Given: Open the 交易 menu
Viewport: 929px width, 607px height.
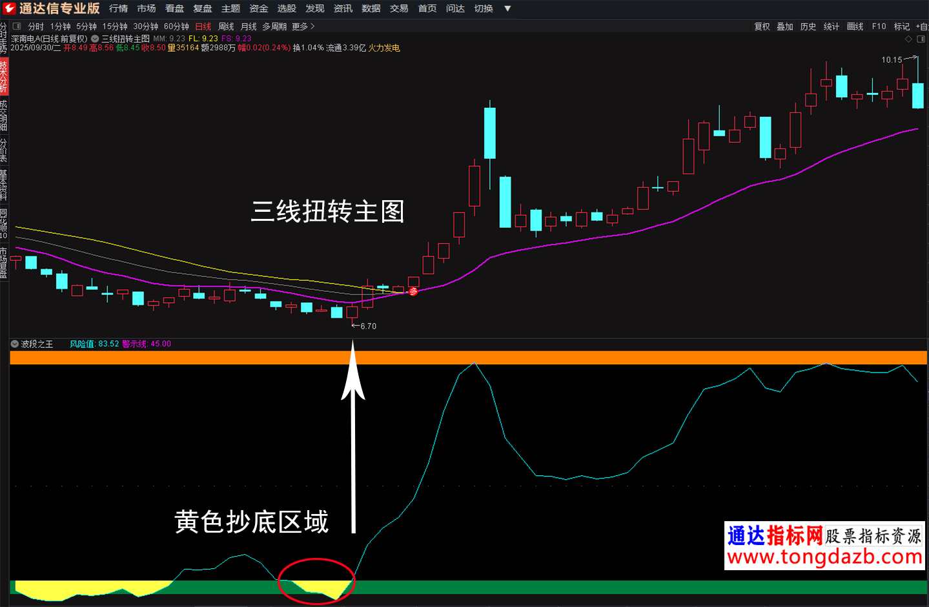Looking at the screenshot, I should tap(399, 8).
